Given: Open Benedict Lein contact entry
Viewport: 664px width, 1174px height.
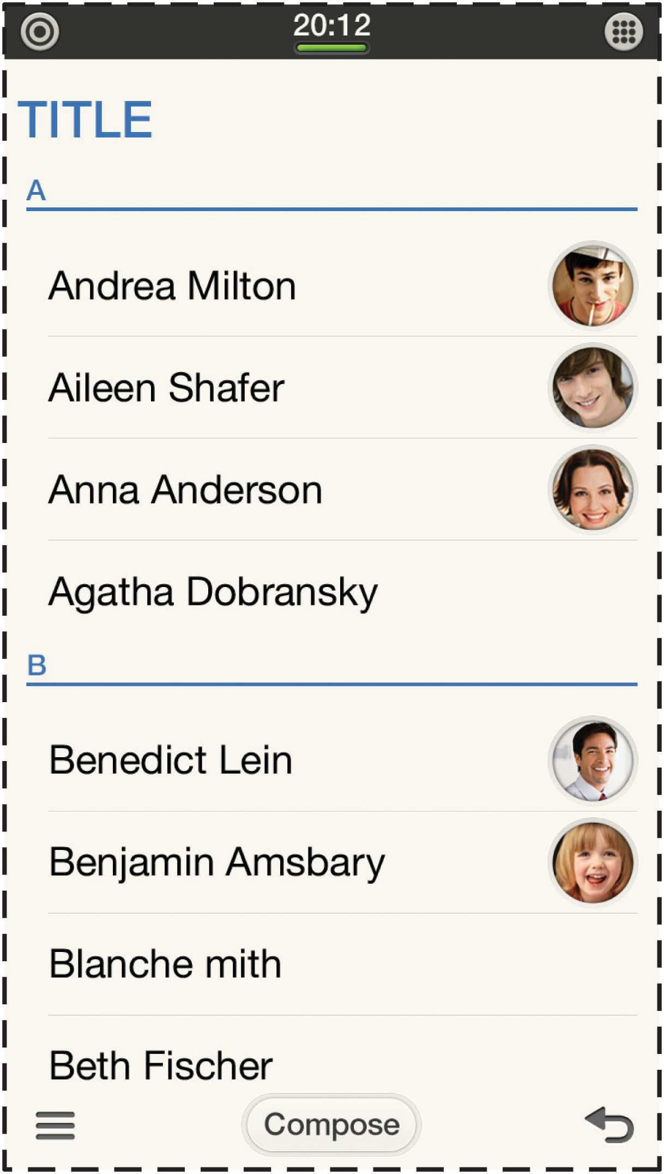Looking at the screenshot, I should (171, 760).
